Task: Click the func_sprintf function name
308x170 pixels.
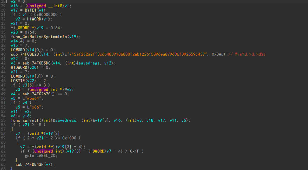Action: 25,120
